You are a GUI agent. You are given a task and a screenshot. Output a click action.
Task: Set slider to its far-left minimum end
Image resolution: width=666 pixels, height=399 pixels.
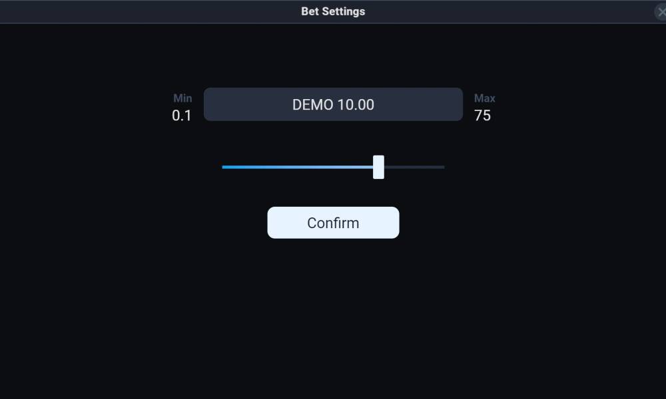coord(223,167)
